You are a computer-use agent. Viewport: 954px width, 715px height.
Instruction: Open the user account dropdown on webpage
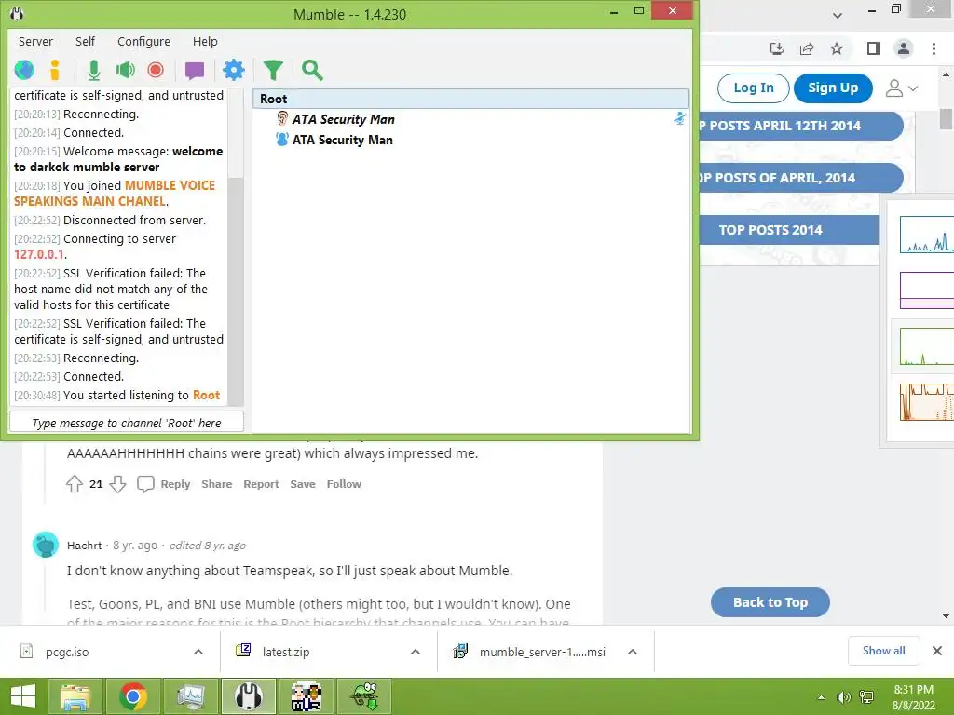[902, 88]
